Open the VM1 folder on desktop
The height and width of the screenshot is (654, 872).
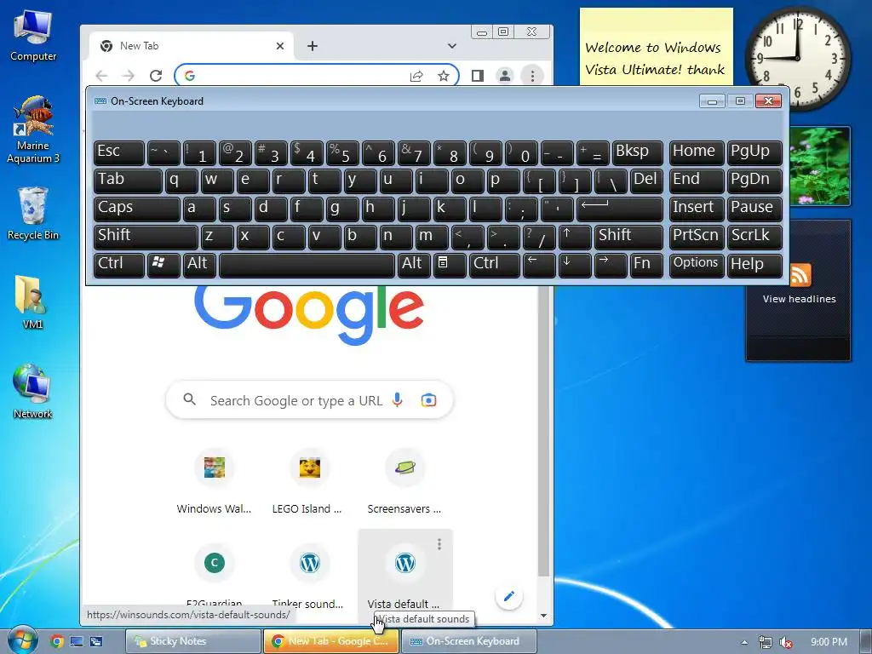point(32,302)
